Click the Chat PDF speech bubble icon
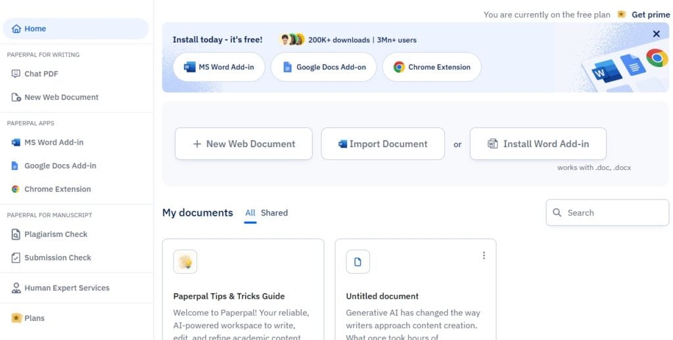673x340 pixels. [16, 74]
